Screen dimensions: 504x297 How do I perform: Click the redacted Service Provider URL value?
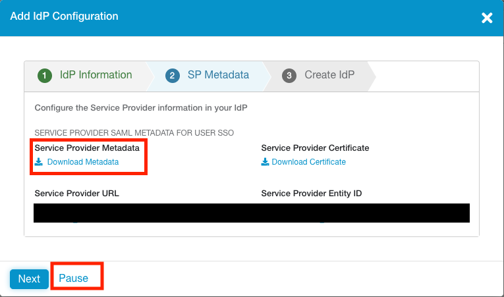pos(145,213)
